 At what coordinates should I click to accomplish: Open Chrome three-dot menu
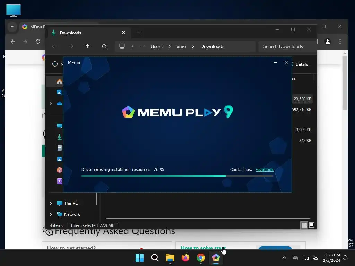point(340,42)
